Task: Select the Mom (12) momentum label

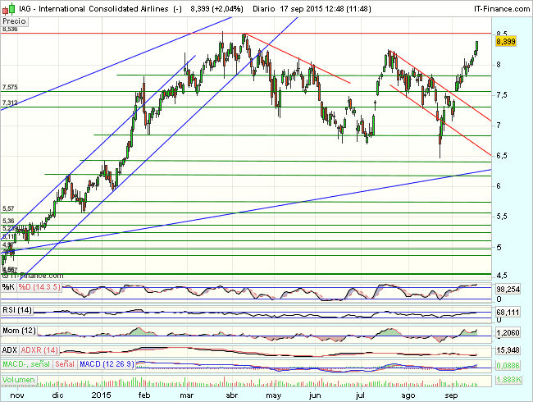Action: coord(19,331)
